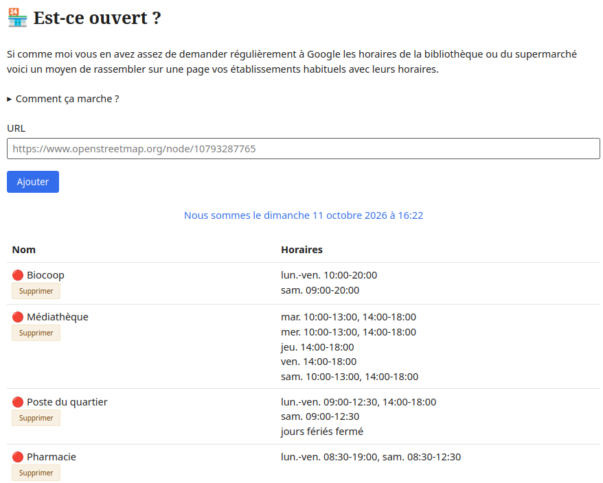Viewport: 603px width, 483px height.
Task: Click Pharmacie hours "lun.-ven. 08:30-19:00, sam. 08:30-12:30"
Action: pyautogui.click(x=371, y=457)
